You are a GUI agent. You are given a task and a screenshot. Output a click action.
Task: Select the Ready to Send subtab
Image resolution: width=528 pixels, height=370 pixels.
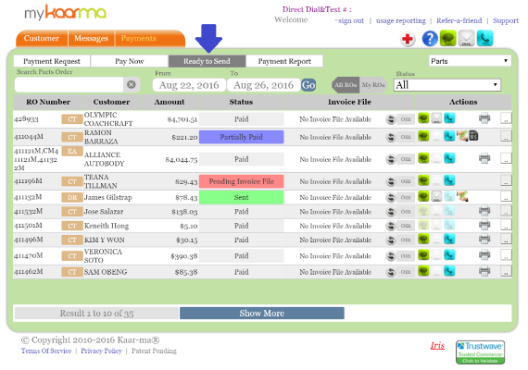[207, 61]
